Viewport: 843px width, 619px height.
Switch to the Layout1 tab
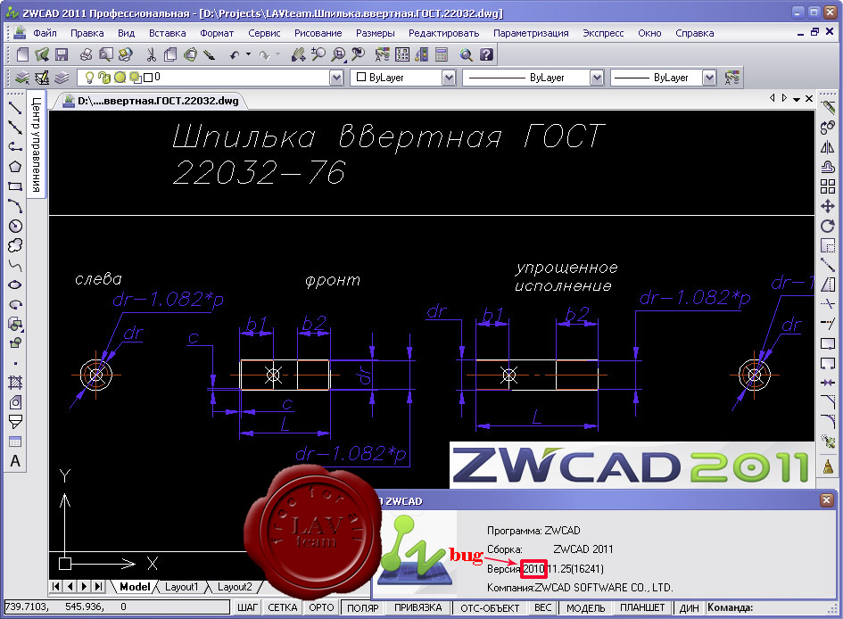coord(182,587)
